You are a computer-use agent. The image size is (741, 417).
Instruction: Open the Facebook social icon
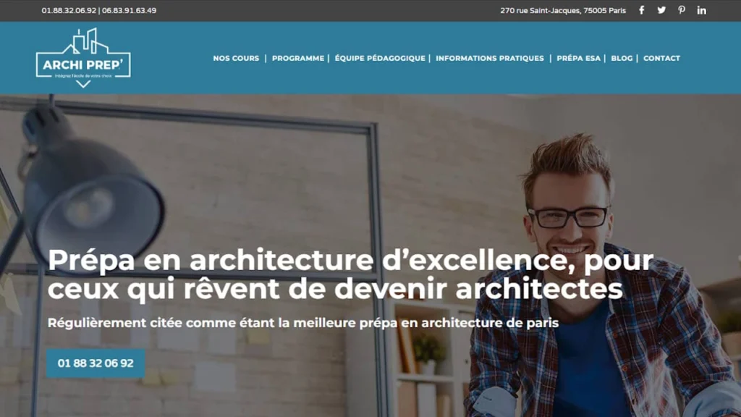pos(641,10)
